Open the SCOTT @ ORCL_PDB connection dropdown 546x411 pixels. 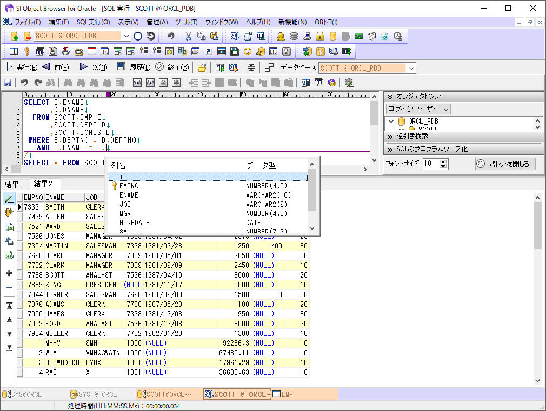point(126,36)
